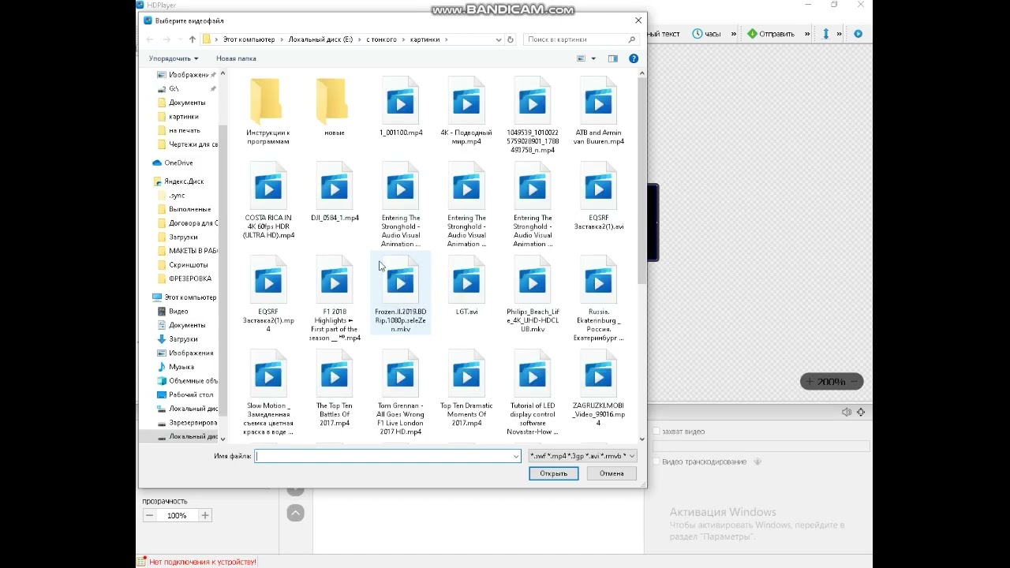The height and width of the screenshot is (568, 1010).
Task: Select the ZAGRUZKI.MOBI_Video_99016.mp4 file
Action: (x=599, y=388)
